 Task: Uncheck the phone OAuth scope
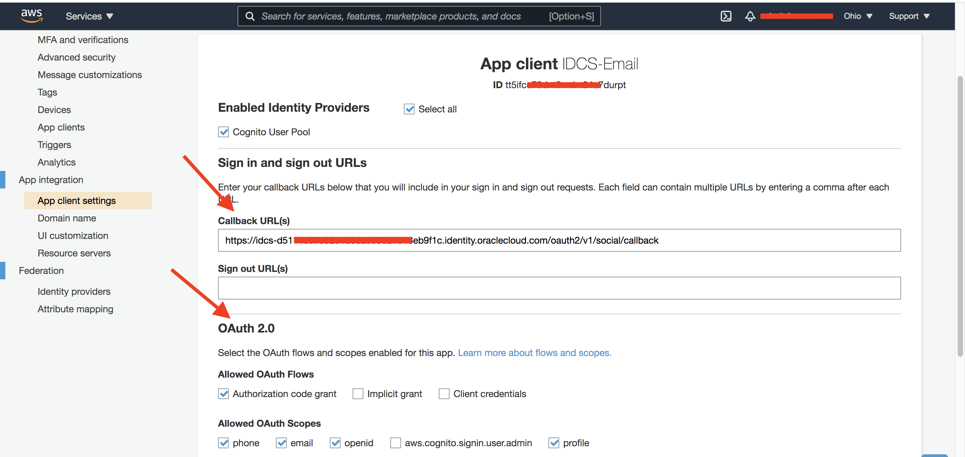pos(224,443)
